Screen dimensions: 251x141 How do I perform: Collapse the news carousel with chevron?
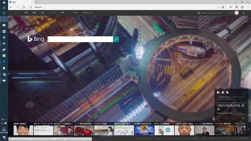[x=16, y=118]
